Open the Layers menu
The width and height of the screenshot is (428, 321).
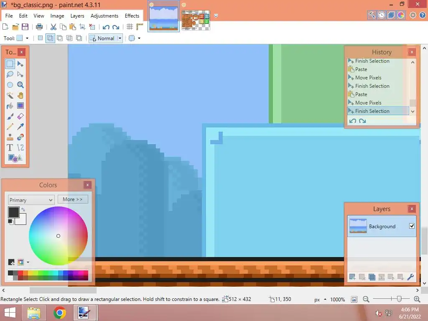click(77, 16)
